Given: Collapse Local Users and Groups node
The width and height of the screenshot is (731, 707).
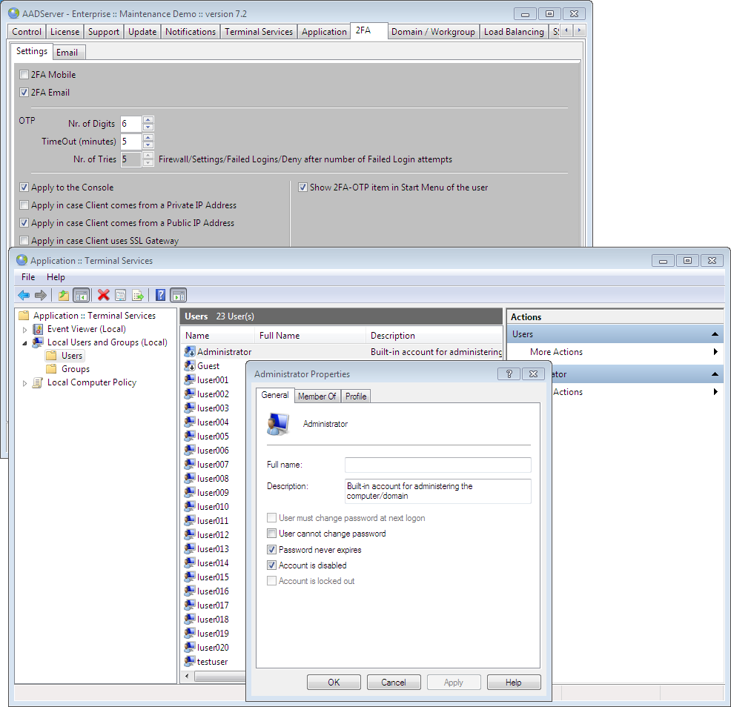Looking at the screenshot, I should tap(24, 343).
